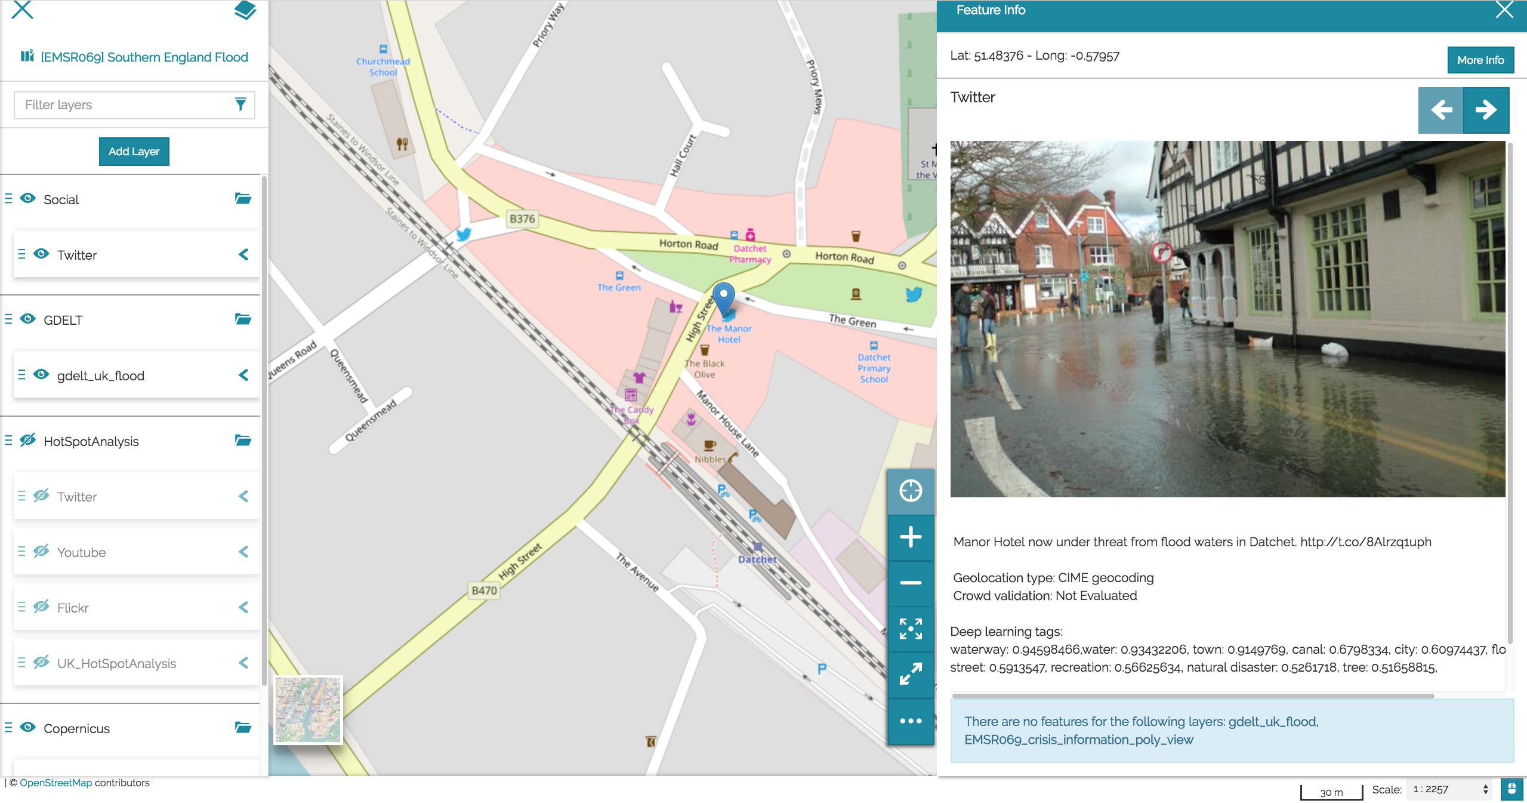Click the feature info horizontal scrollbar
1527x803 pixels.
(1193, 696)
